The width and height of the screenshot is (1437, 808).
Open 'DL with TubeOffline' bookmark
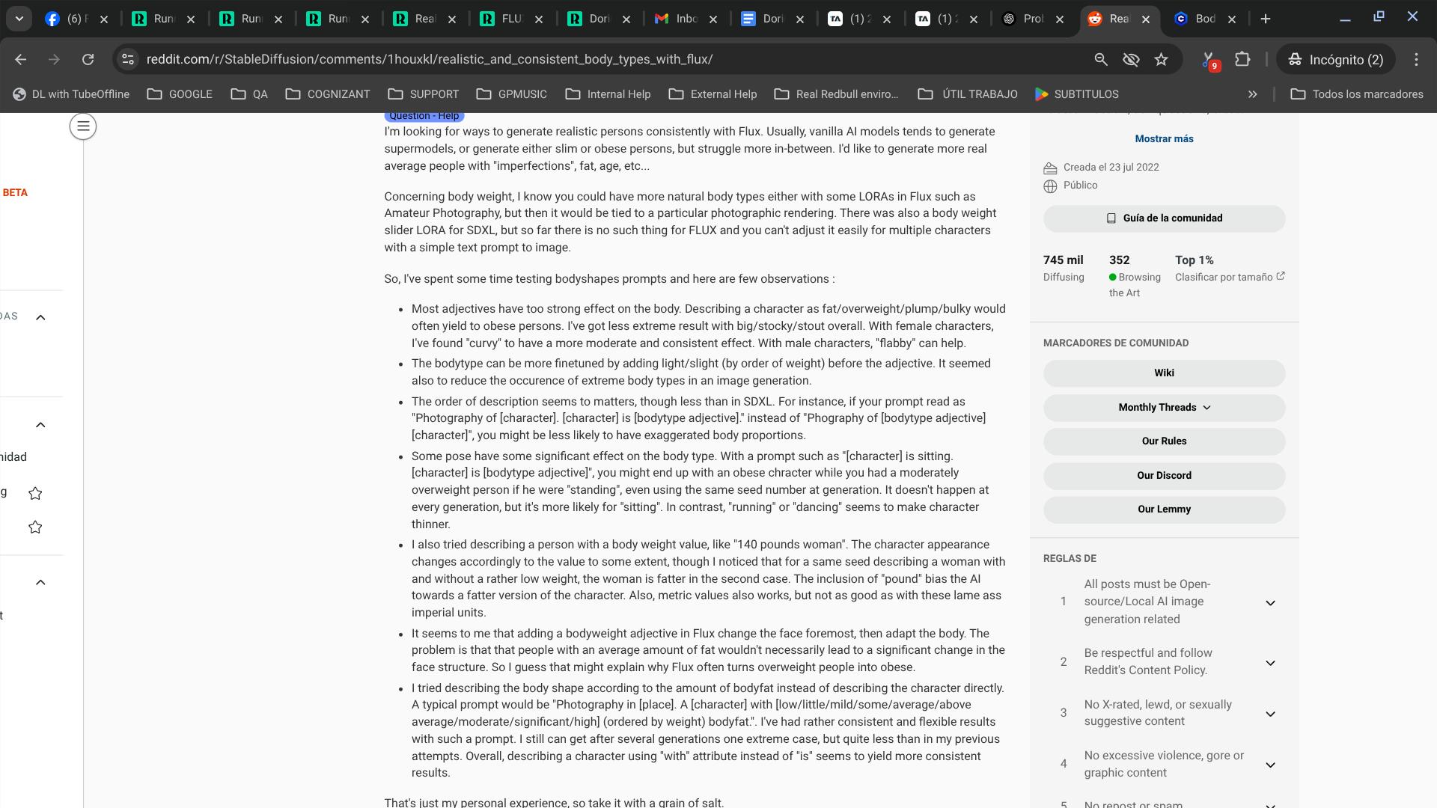click(x=72, y=94)
